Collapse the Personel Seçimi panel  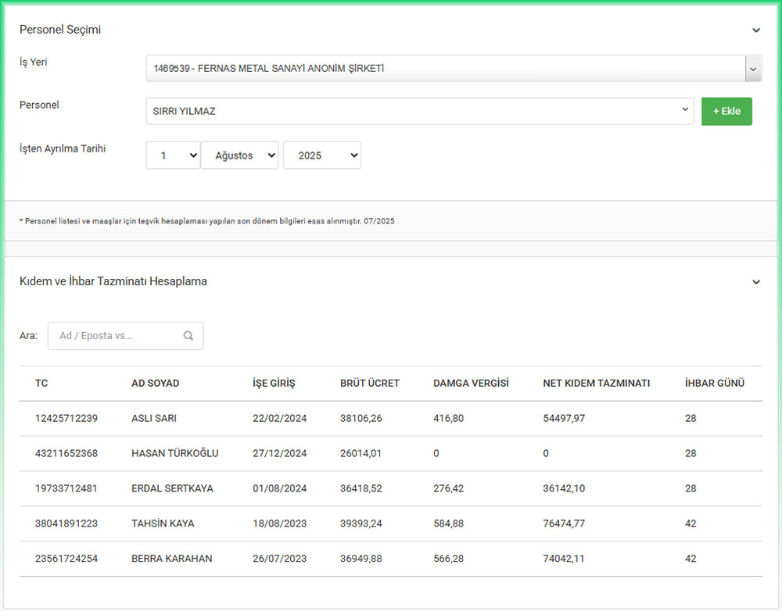coord(756,30)
